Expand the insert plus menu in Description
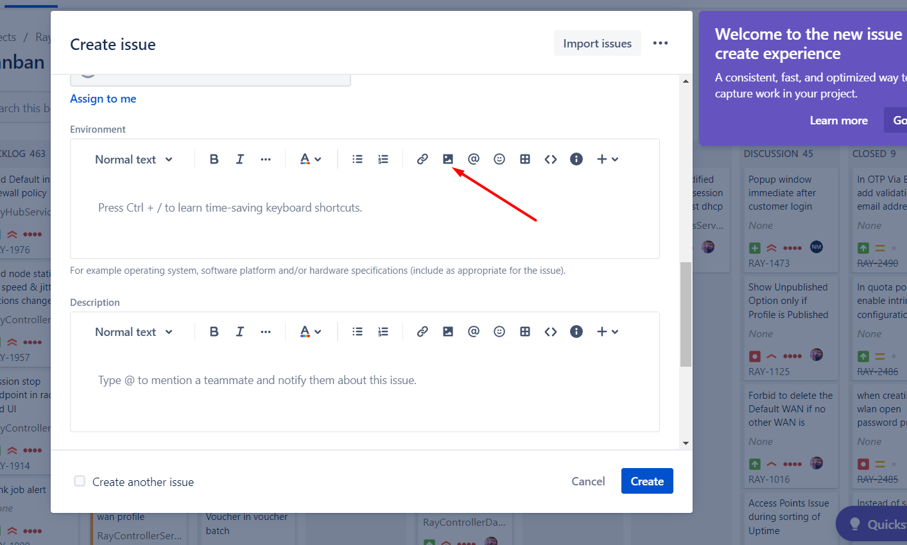This screenshot has height=545, width=907. (607, 331)
